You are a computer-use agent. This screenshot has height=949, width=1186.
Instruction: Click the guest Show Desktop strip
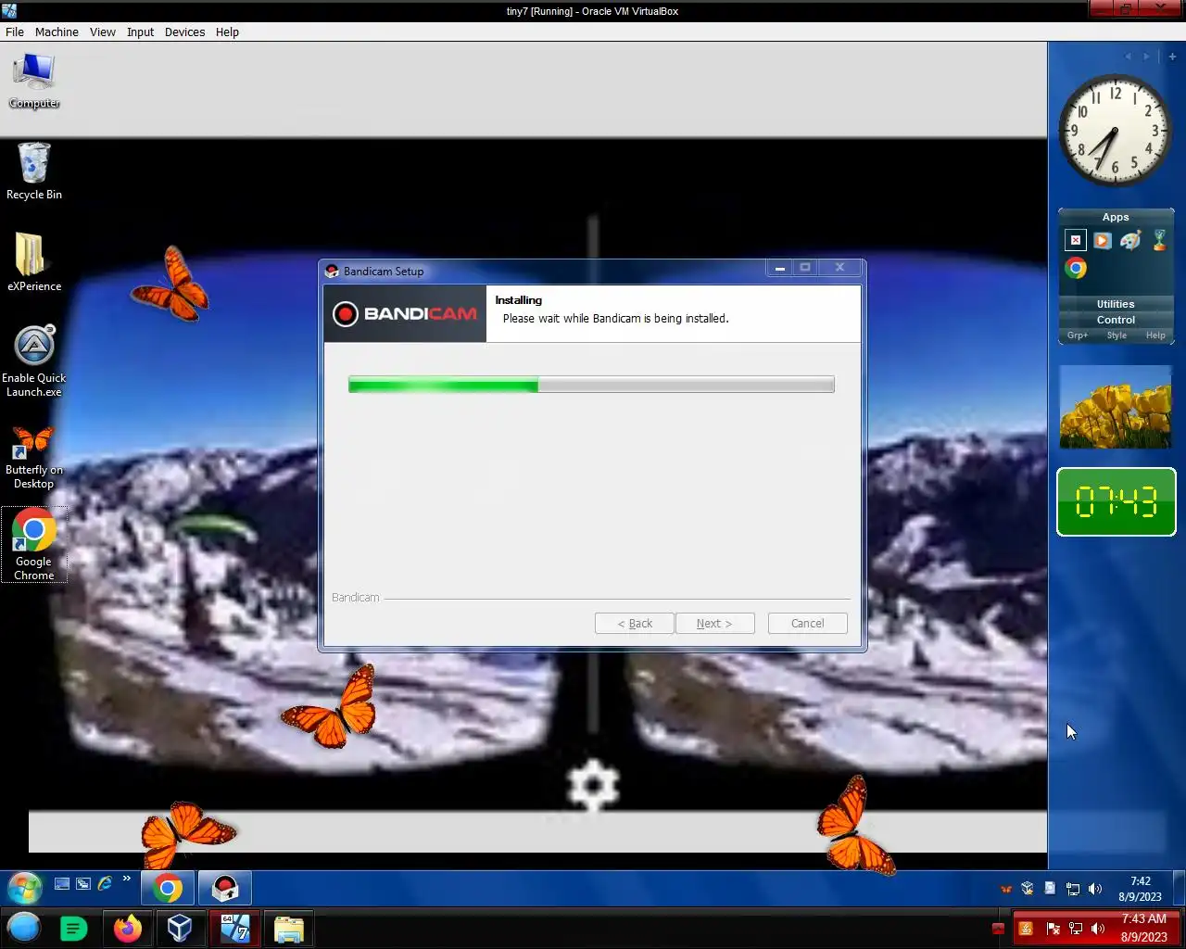point(1179,889)
